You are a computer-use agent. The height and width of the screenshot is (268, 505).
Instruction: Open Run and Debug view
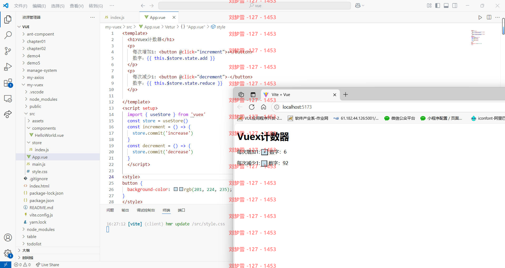(x=8, y=67)
